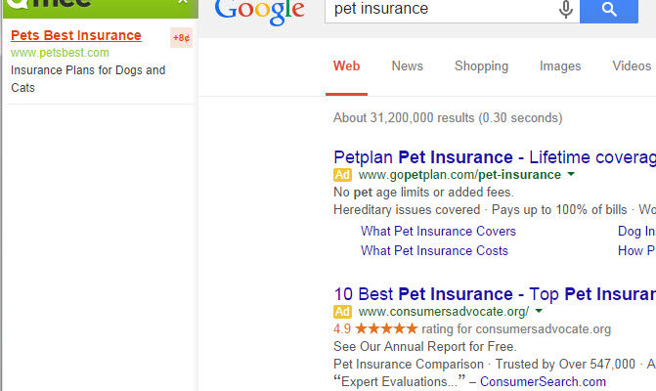Click the Ad label beside gopetplan.com
Image resolution: width=656 pixels, height=391 pixels.
(342, 175)
